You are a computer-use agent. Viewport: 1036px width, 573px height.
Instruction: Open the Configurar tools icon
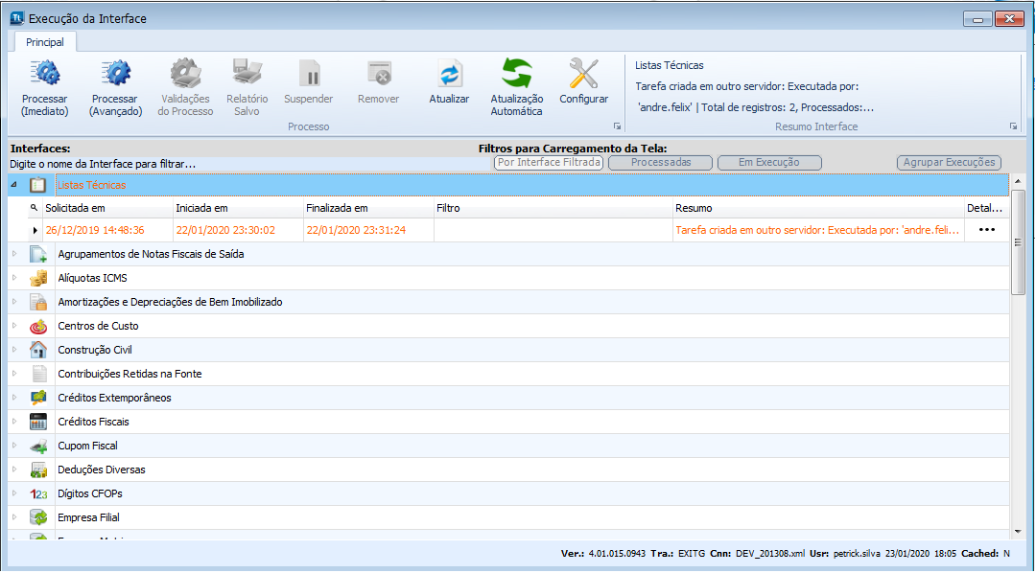(x=583, y=75)
